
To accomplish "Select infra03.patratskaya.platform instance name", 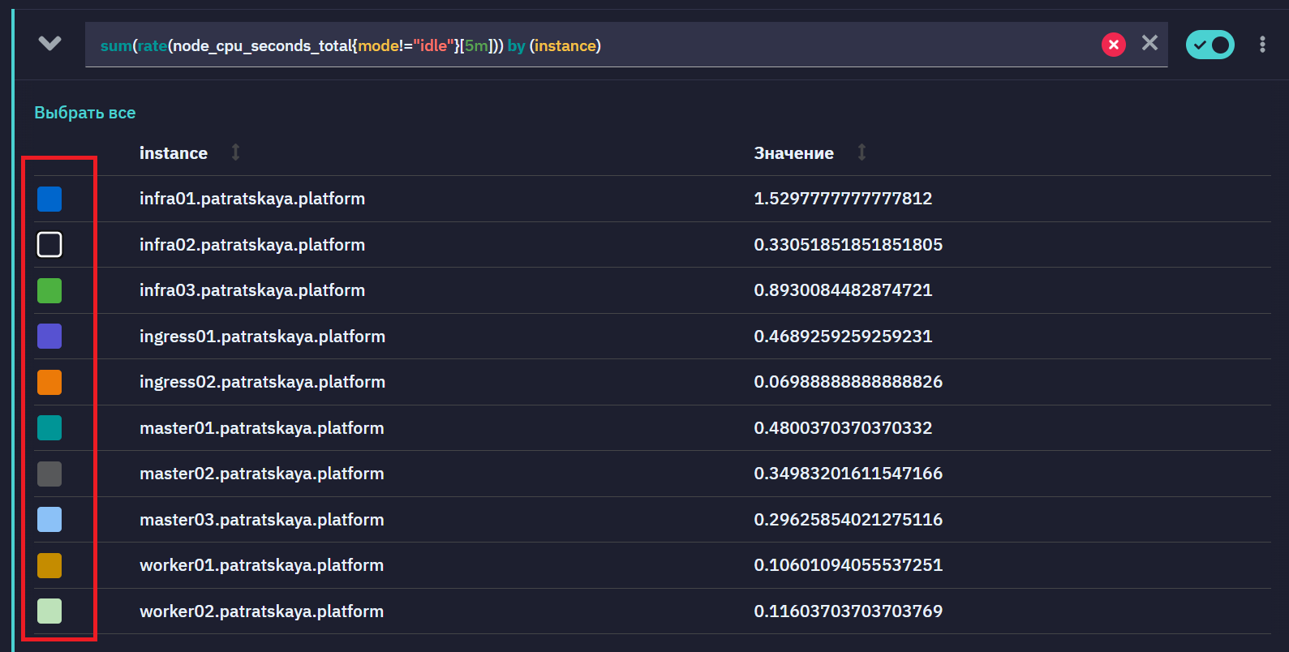I will click(252, 290).
